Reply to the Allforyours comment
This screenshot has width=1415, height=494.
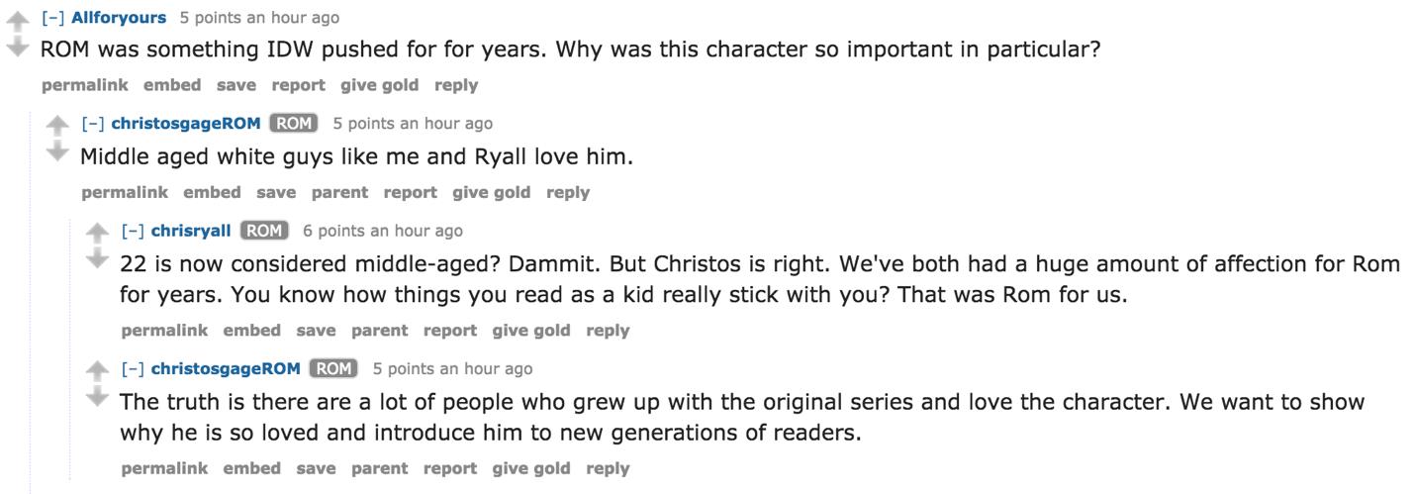click(456, 85)
